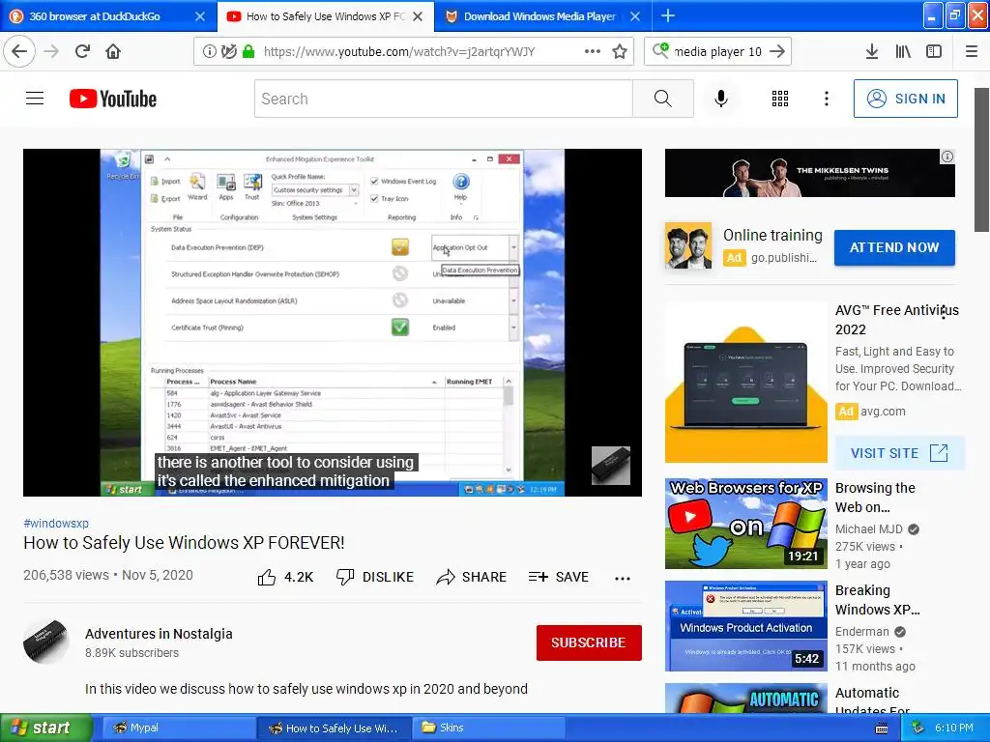
Task: Click the browser address bar URL
Action: coord(399,52)
